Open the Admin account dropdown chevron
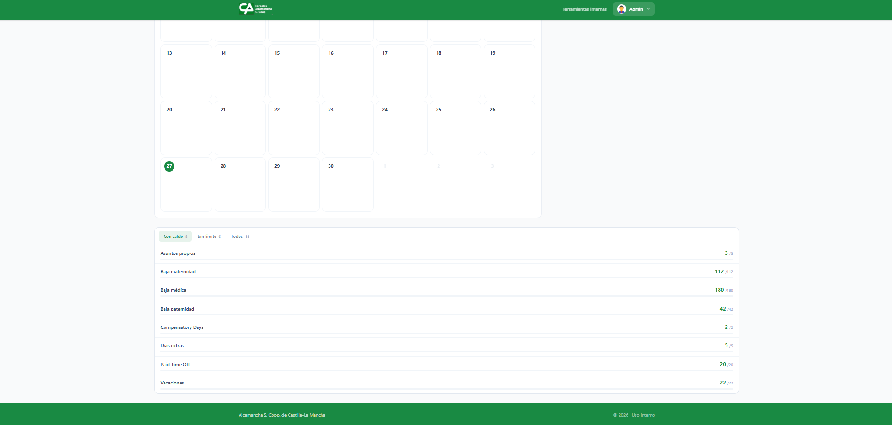This screenshot has height=425, width=892. pyautogui.click(x=648, y=9)
